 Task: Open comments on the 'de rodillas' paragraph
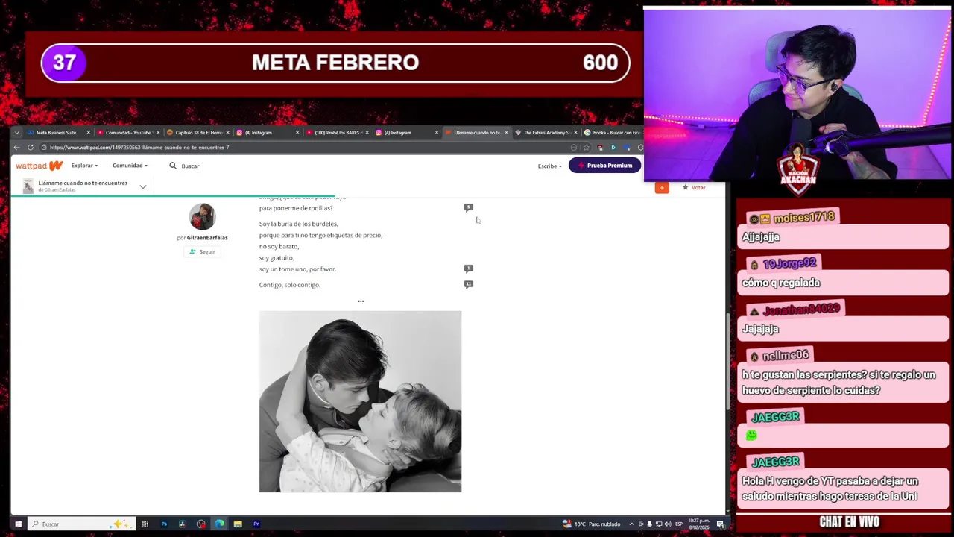click(468, 207)
